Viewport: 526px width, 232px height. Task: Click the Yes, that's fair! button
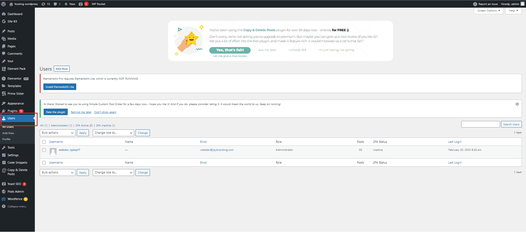[x=230, y=50]
